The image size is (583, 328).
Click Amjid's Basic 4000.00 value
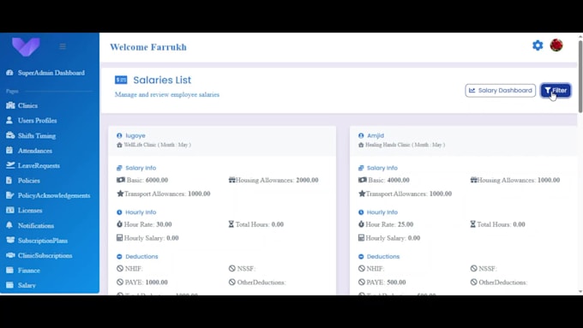click(398, 180)
